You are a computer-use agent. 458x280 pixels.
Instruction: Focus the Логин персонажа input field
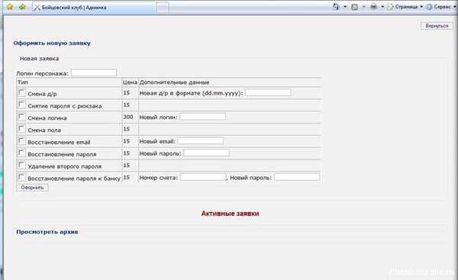coord(94,72)
